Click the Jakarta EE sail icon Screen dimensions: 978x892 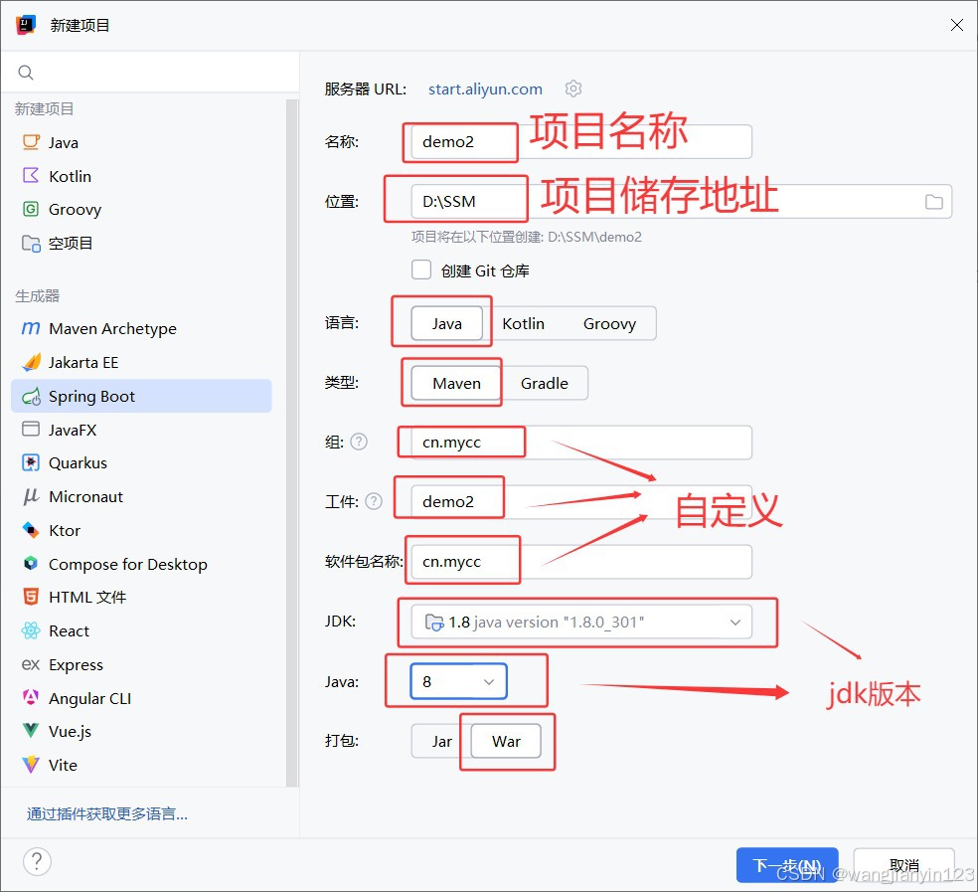click(x=31, y=362)
